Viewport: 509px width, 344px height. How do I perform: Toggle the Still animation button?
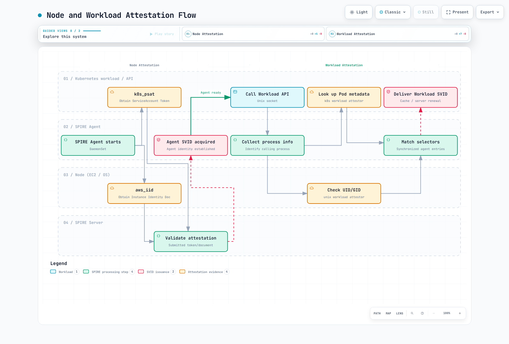tap(426, 12)
